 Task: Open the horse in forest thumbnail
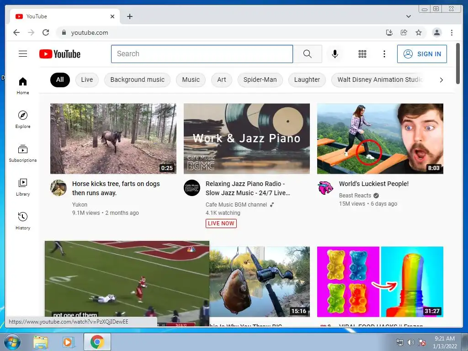[113, 138]
